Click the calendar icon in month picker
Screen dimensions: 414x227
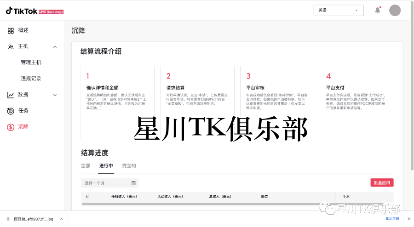(x=133, y=183)
